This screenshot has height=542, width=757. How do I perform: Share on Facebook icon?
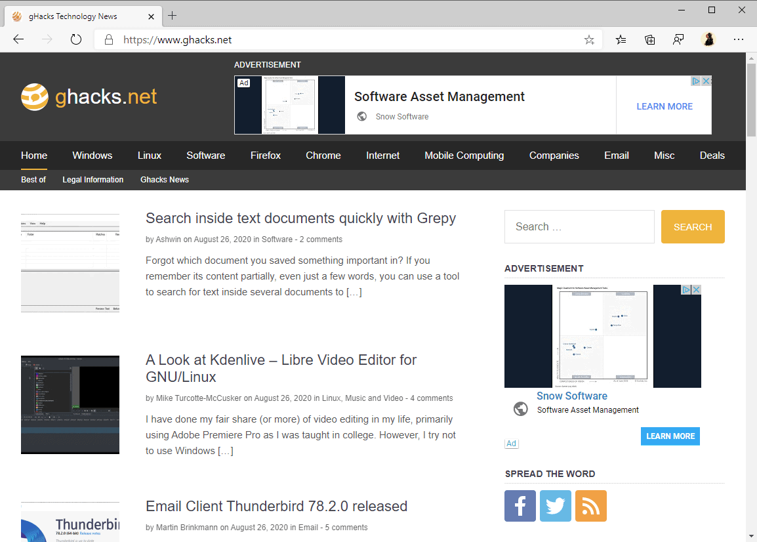[x=520, y=506]
